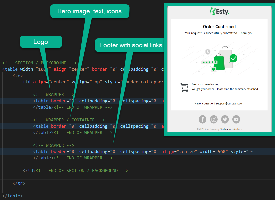
Task: Click the Visit our website here link
Action: [231, 129]
